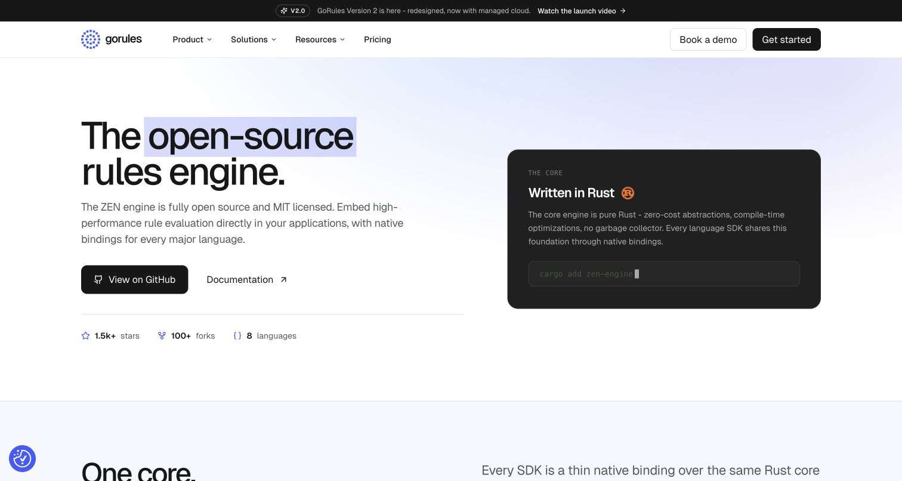Image resolution: width=902 pixels, height=481 pixels.
Task: Click the 100+ forks statistic
Action: [186, 336]
